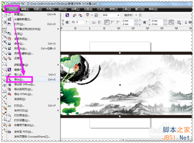Open the 位图(B) menu
The width and height of the screenshot is (194, 143).
[x=88, y=9]
